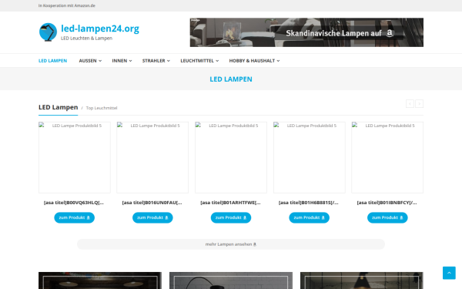Image resolution: width=462 pixels, height=289 pixels.
Task: Click zum Produkt button under B016UN0FAU
Action: [152, 217]
